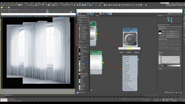
Task: Open the Falloff Direction dropdown
Action: point(172,37)
